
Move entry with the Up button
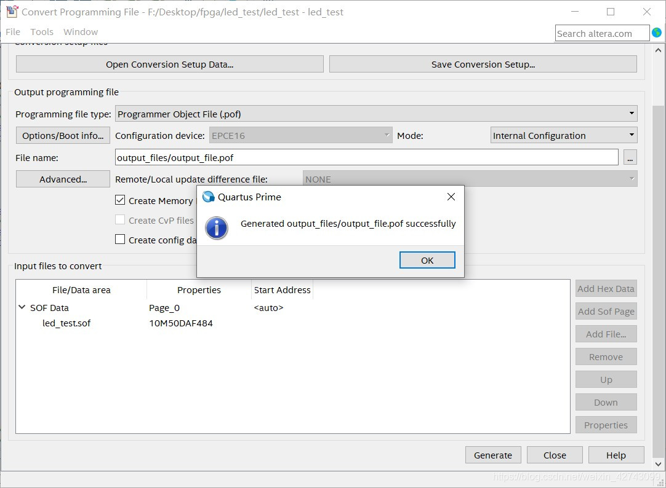click(x=606, y=380)
